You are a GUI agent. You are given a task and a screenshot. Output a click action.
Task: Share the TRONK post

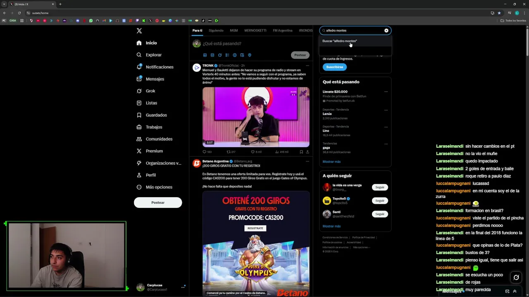[x=307, y=152]
